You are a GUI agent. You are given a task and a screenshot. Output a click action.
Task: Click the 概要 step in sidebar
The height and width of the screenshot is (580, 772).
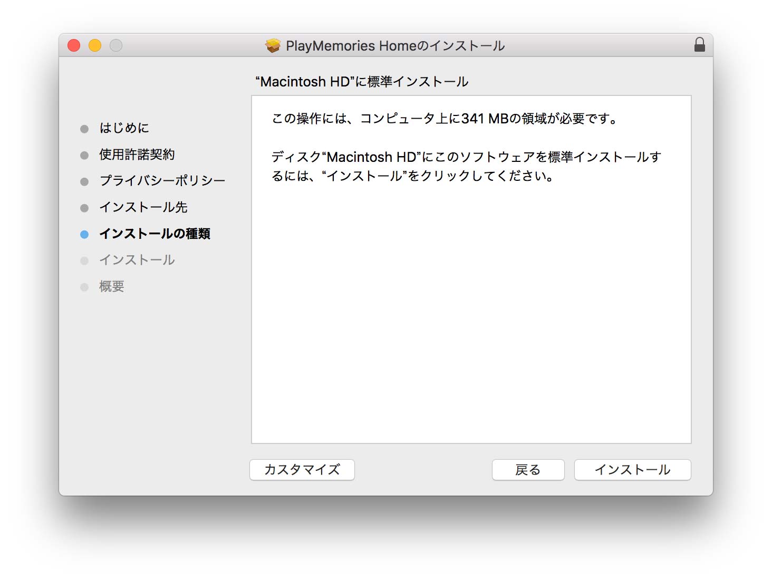[x=111, y=286]
